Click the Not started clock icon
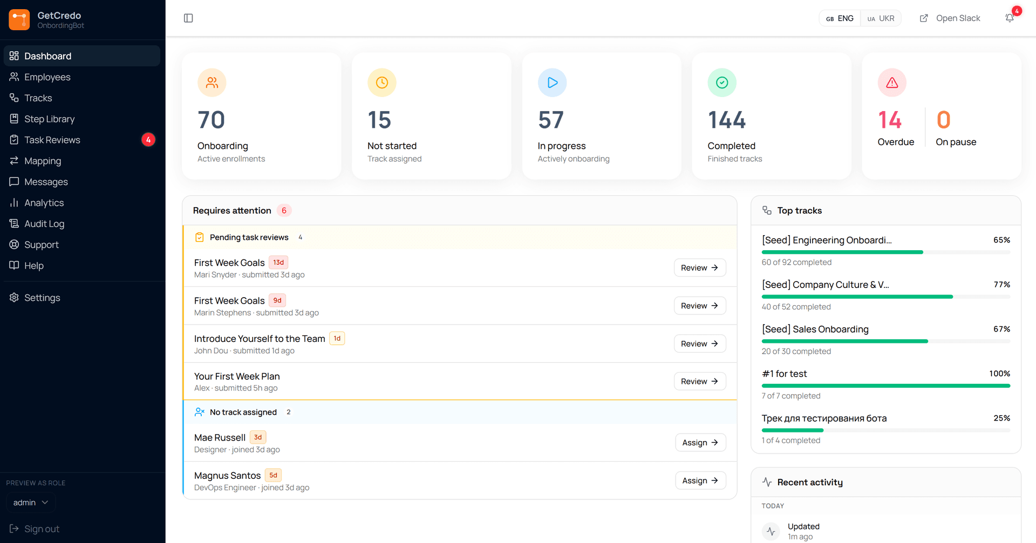The width and height of the screenshot is (1036, 543). coord(382,83)
